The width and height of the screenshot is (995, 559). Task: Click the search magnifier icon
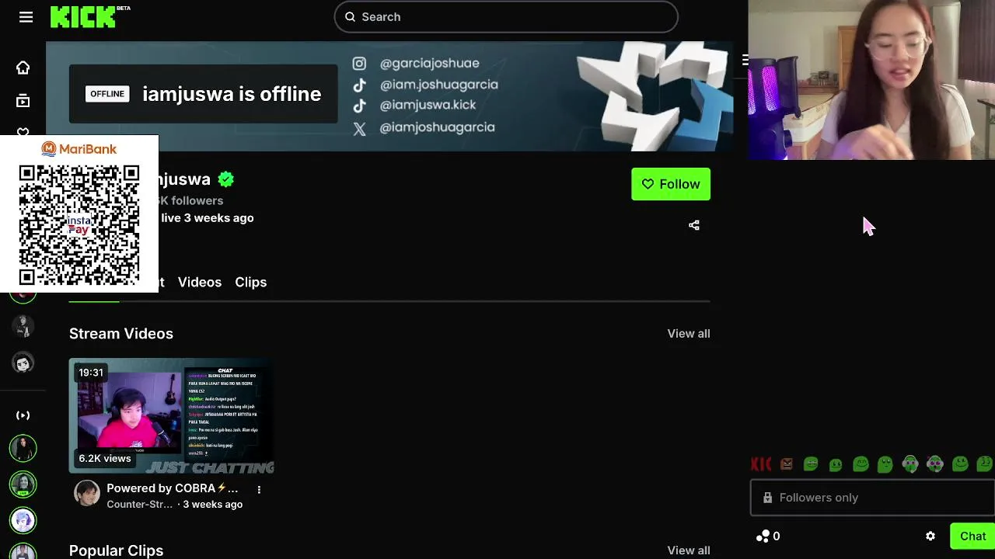(350, 17)
